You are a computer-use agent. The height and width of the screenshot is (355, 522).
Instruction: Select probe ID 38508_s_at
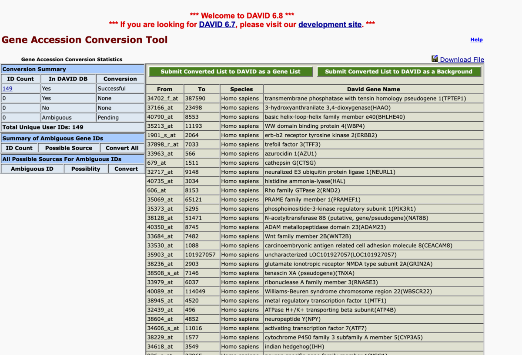click(x=163, y=273)
